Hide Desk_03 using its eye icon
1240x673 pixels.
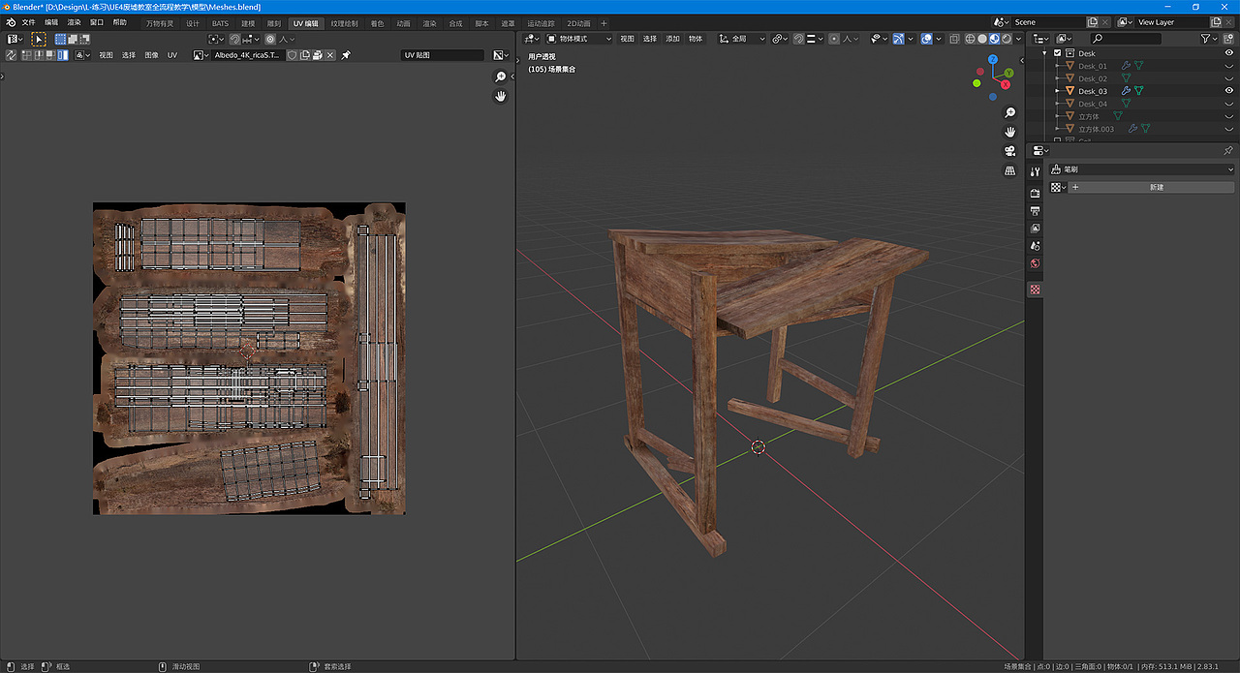(1228, 91)
